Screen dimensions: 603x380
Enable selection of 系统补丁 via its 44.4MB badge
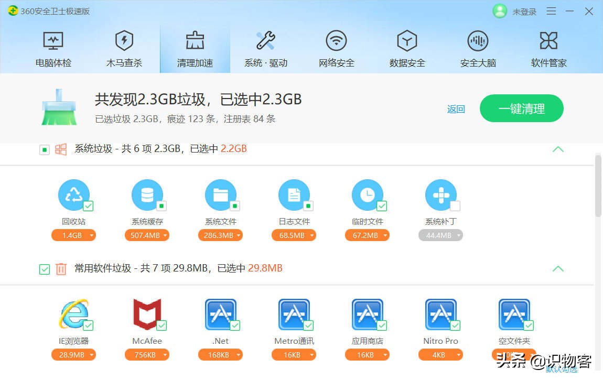[x=441, y=235]
